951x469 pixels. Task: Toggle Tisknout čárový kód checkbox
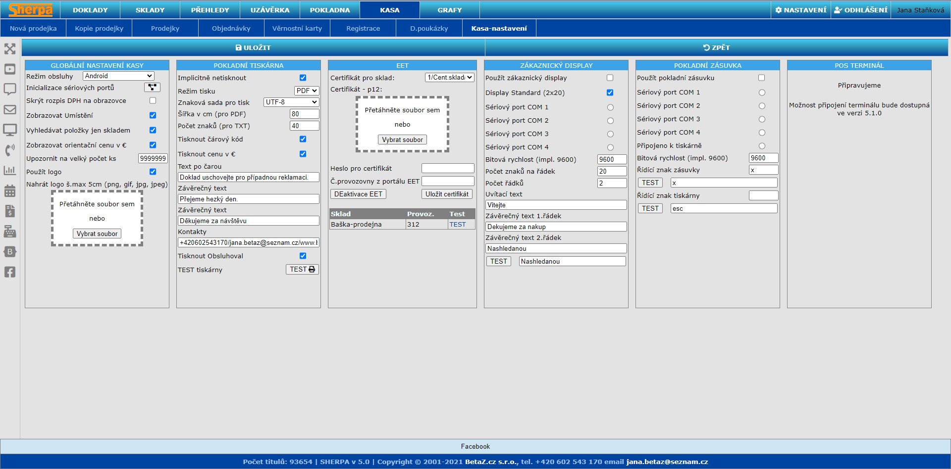point(303,139)
